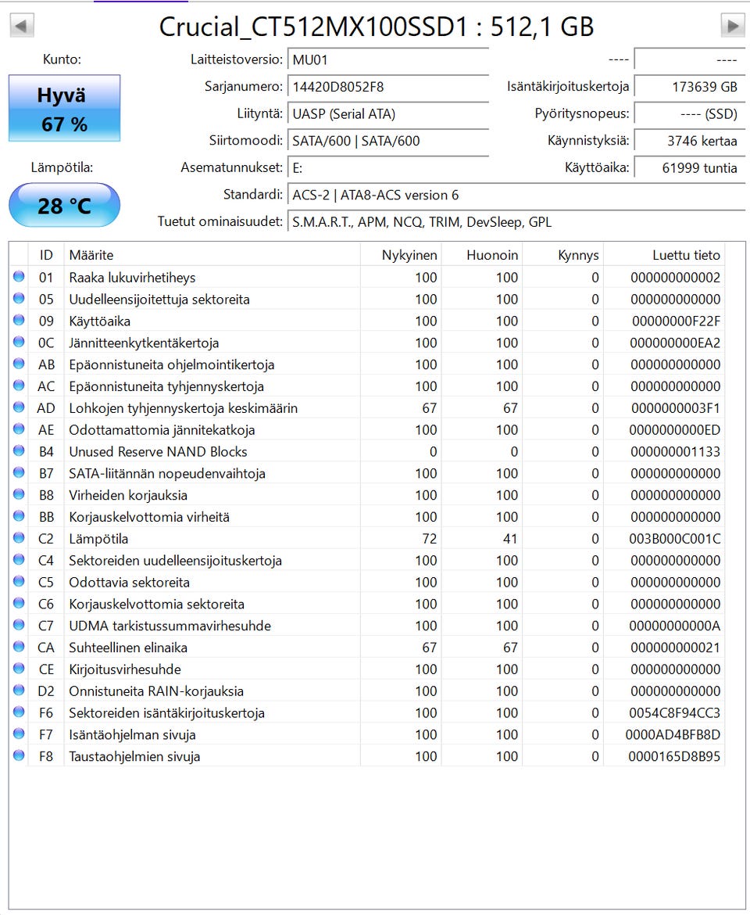Click status orb for Virheiden korjauksia

(19, 494)
